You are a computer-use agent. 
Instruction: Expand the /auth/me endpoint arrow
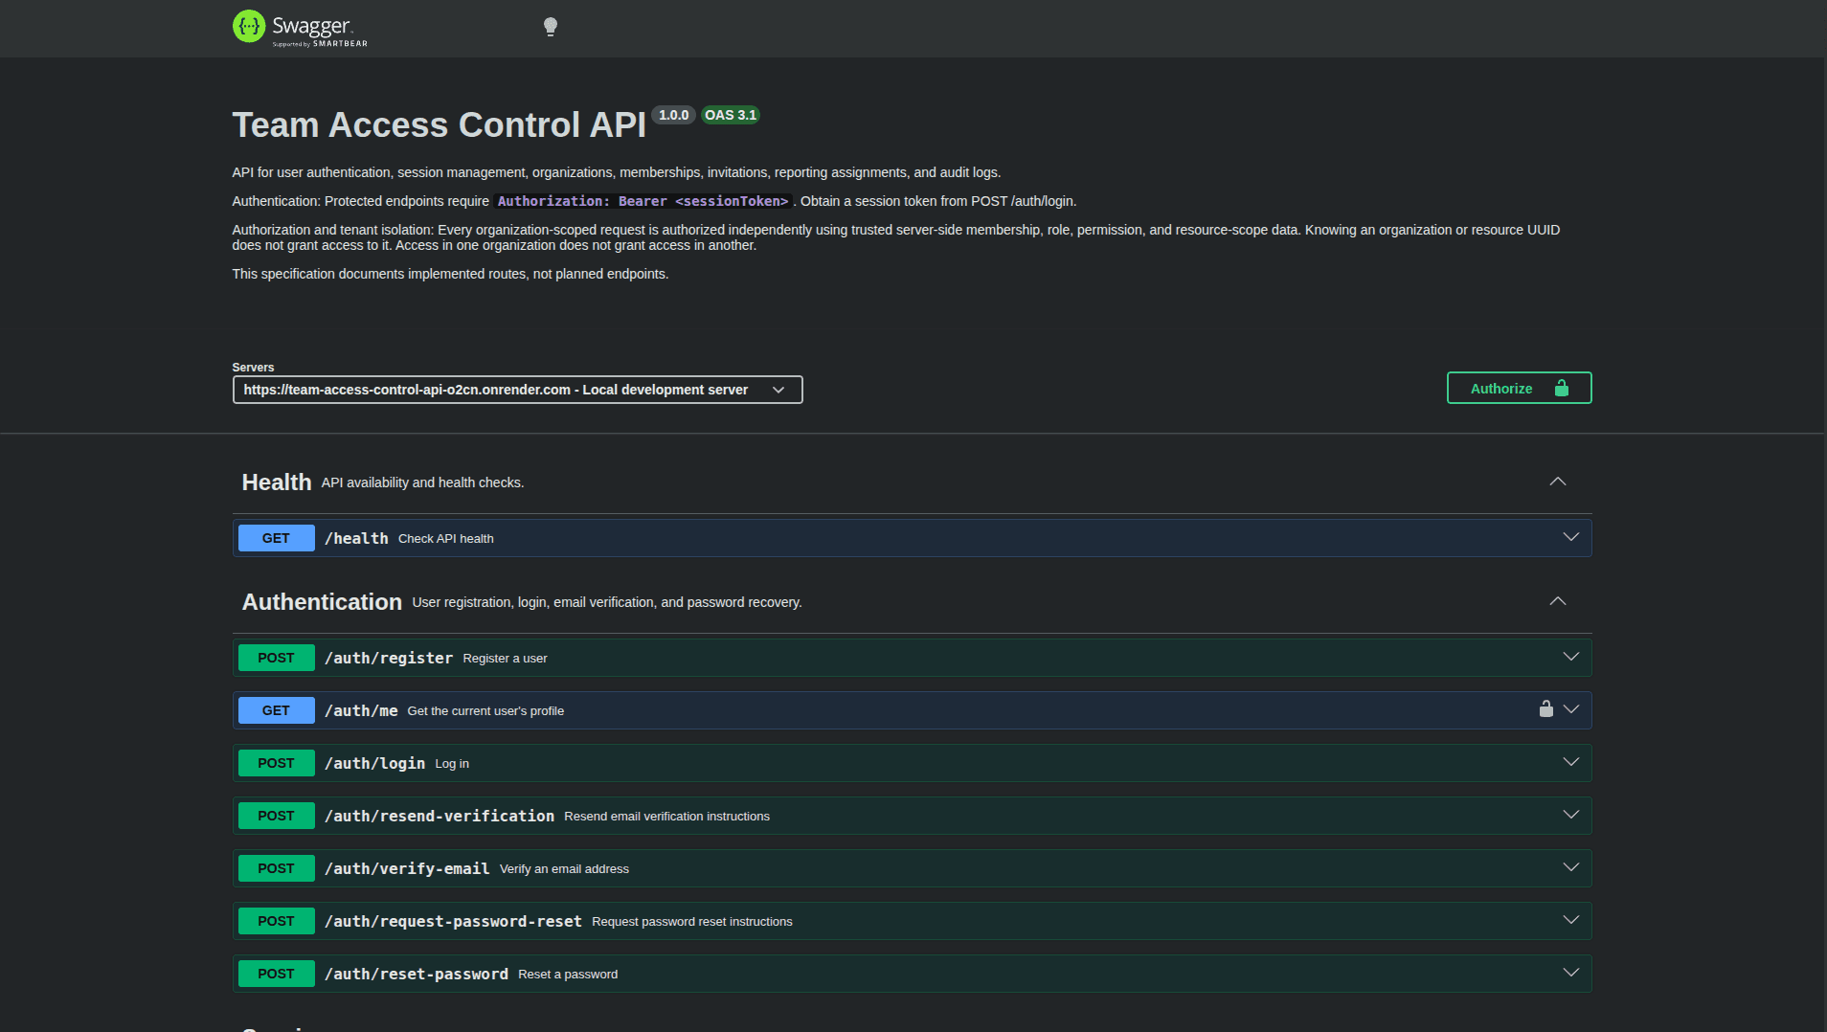(x=1571, y=709)
